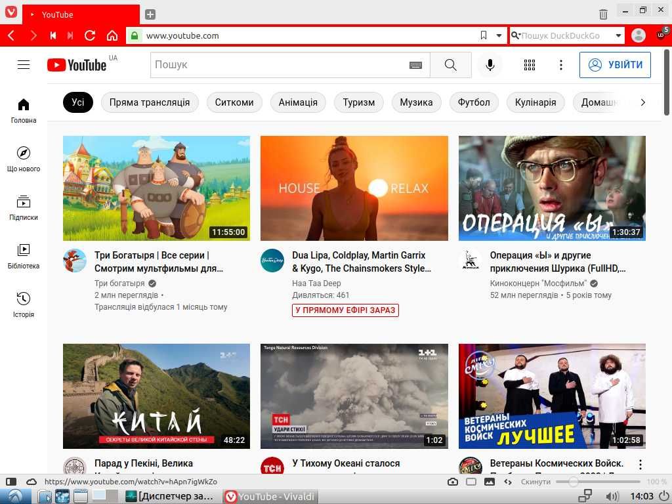
Task: Adjust the page zoom slider
Action: pos(598,482)
